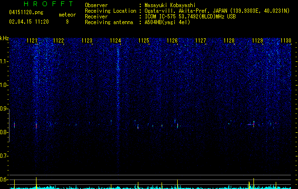Click the meteor count label
This screenshot has width=298, height=189.
[x=67, y=15]
